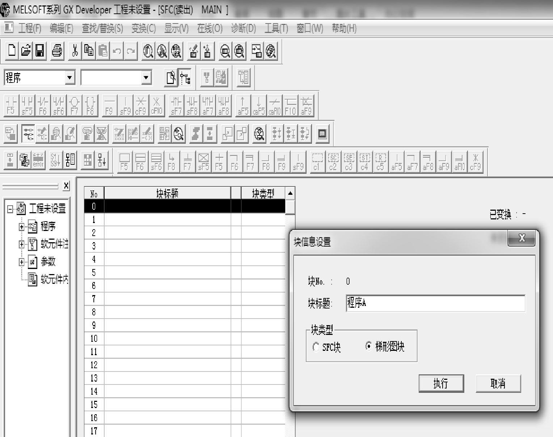The width and height of the screenshot is (553, 437).
Task: Select block number 14 in the list
Action: 185,391
